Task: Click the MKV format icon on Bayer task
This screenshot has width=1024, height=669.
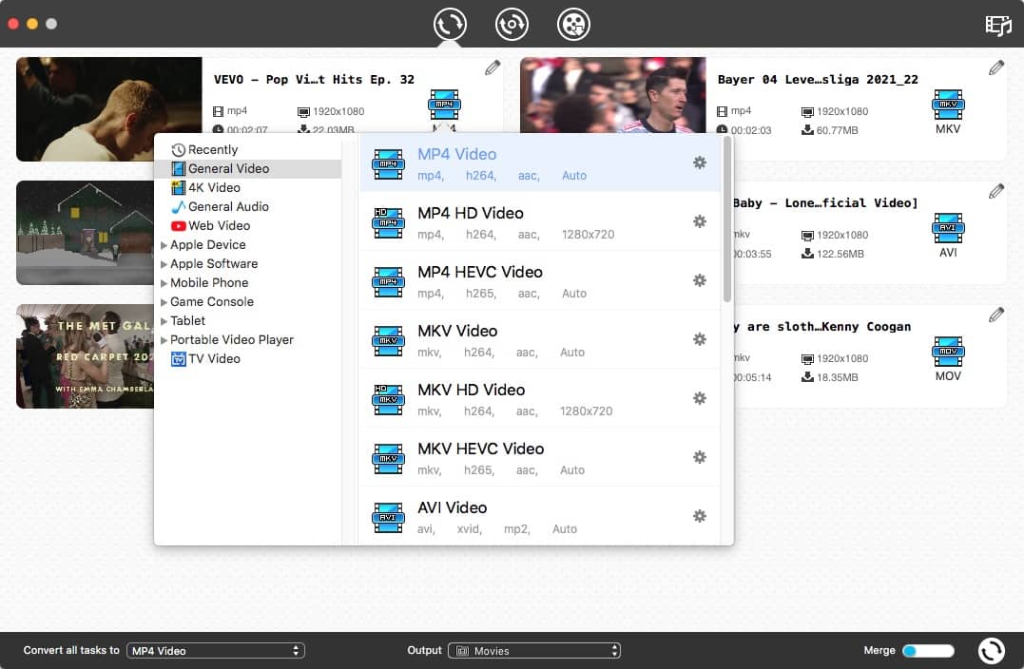Action: point(948,105)
